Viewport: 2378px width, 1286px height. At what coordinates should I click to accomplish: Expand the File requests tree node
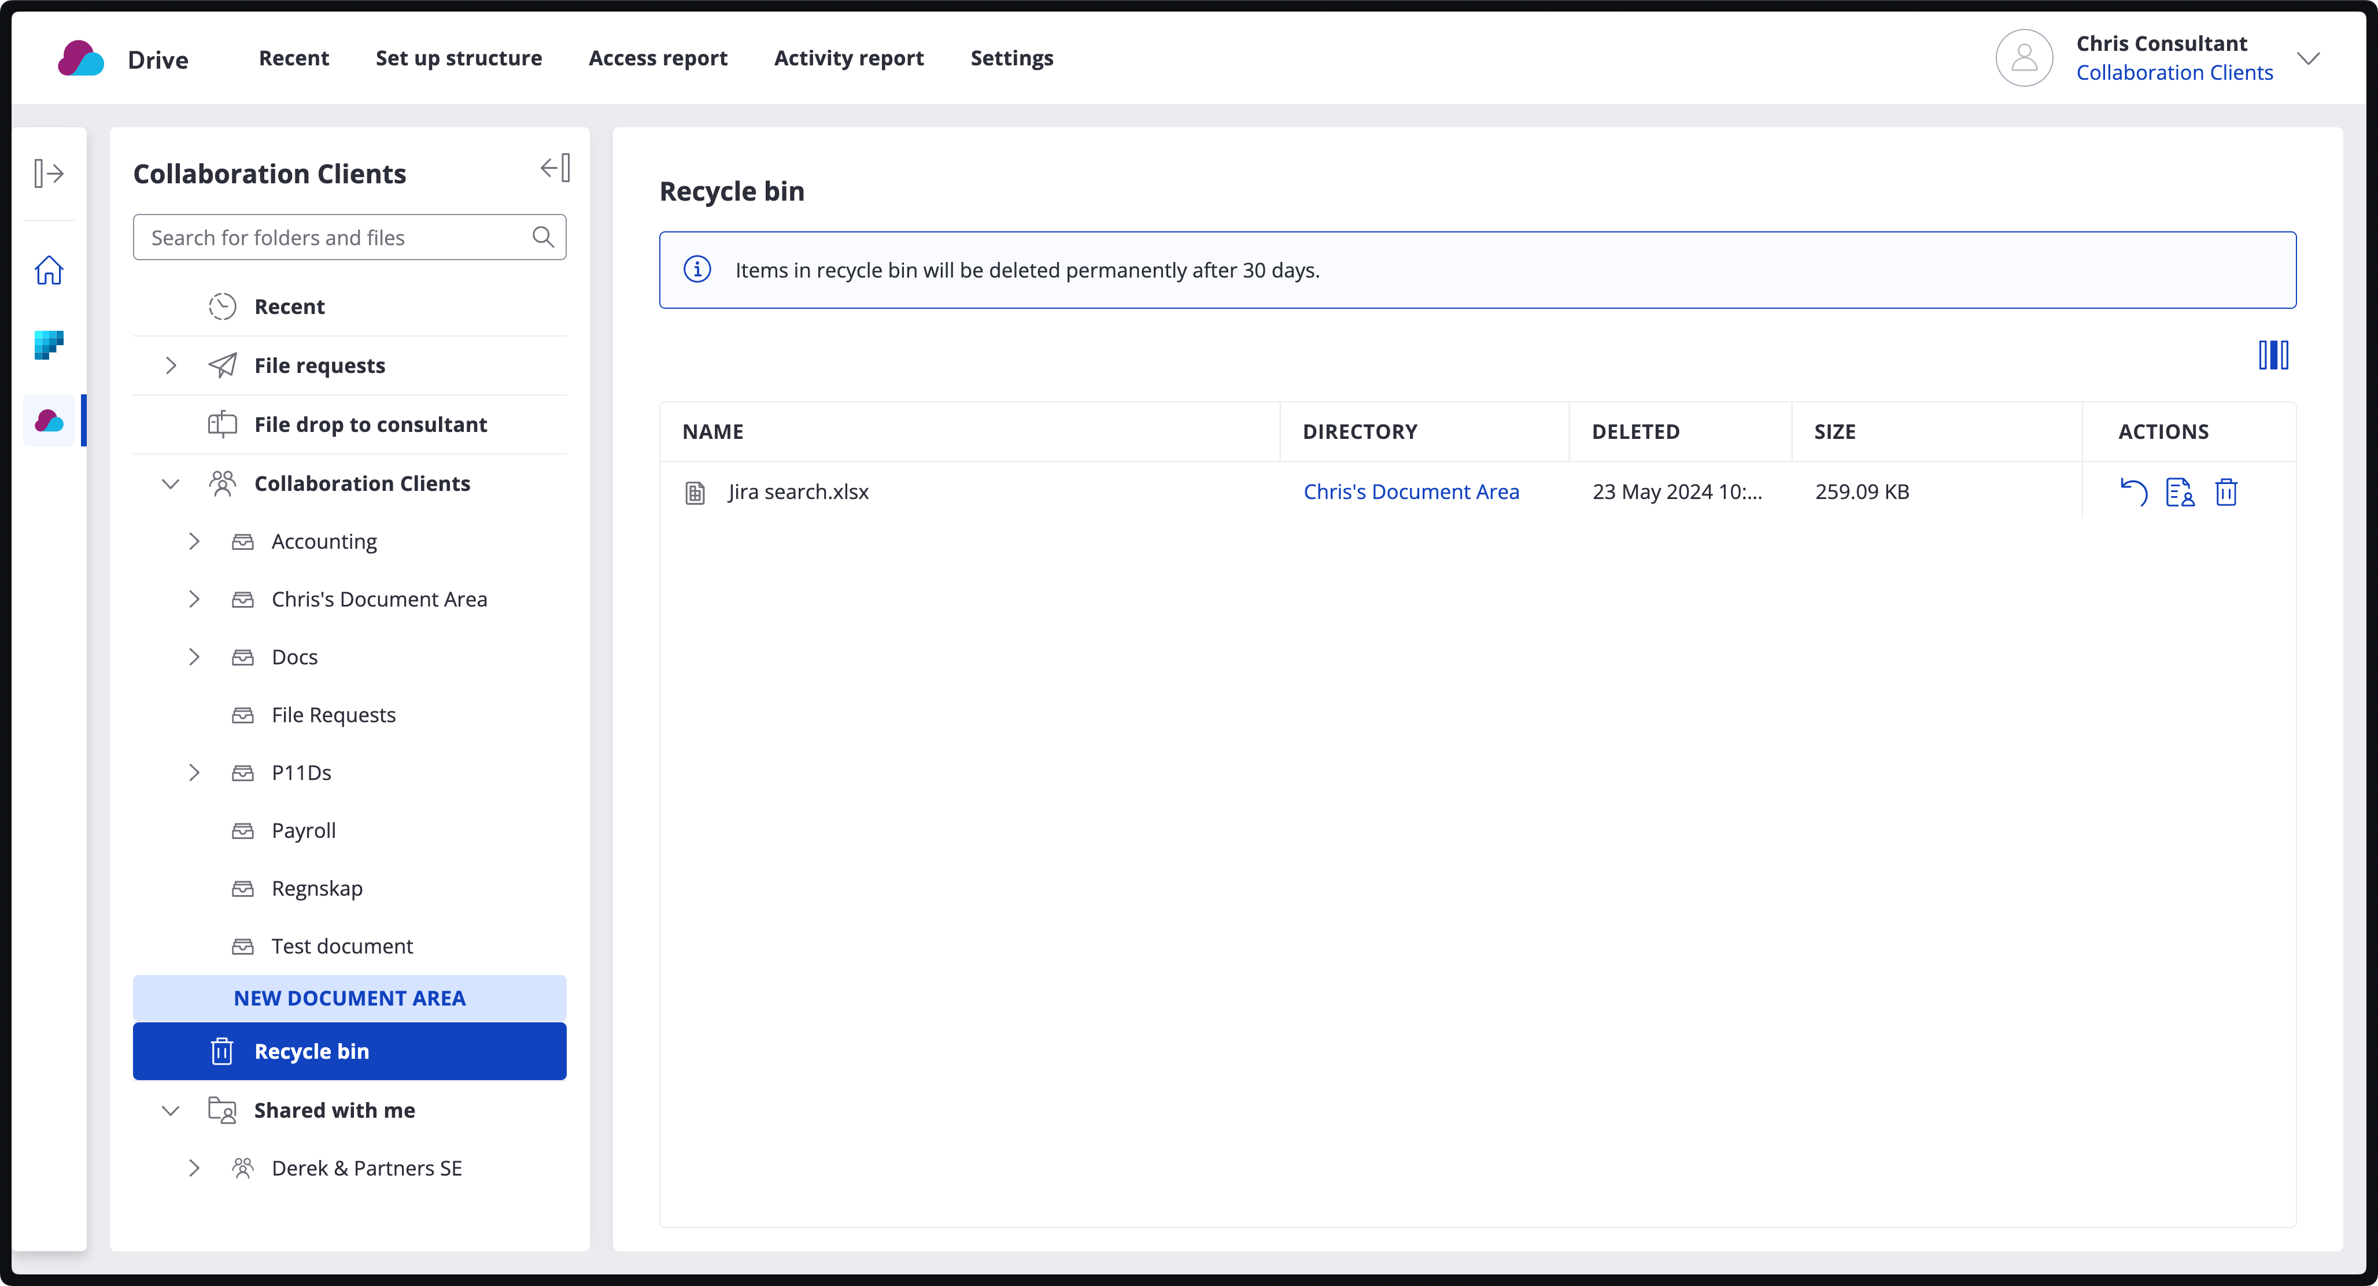pos(171,365)
